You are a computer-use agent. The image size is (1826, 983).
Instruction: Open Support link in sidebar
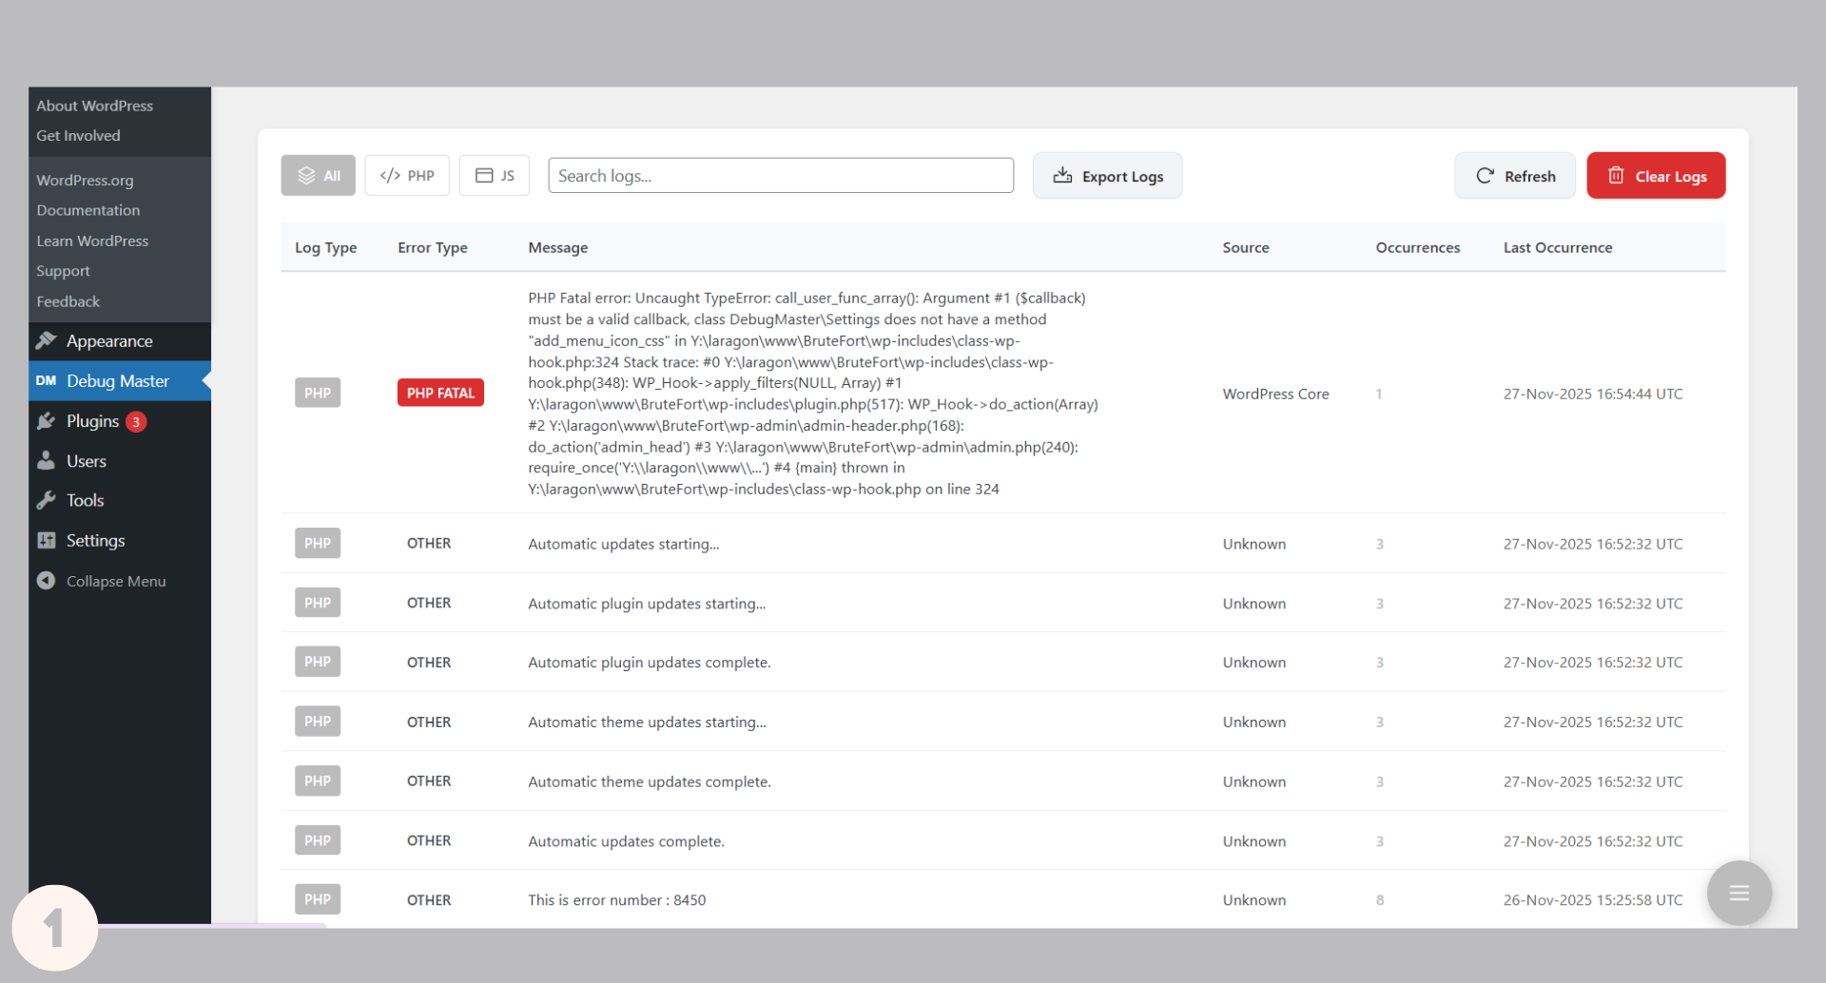(x=63, y=271)
